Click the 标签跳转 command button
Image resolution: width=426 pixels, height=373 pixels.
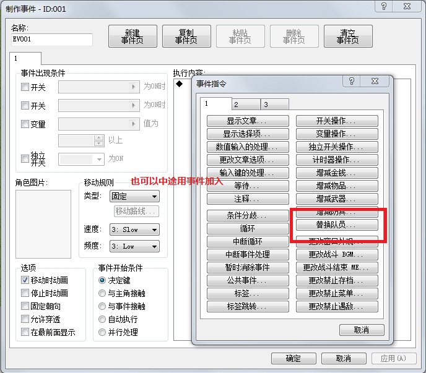pos(248,306)
